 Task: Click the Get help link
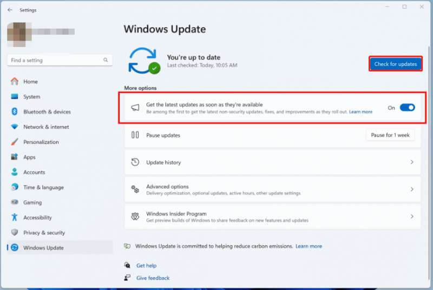[146, 266]
